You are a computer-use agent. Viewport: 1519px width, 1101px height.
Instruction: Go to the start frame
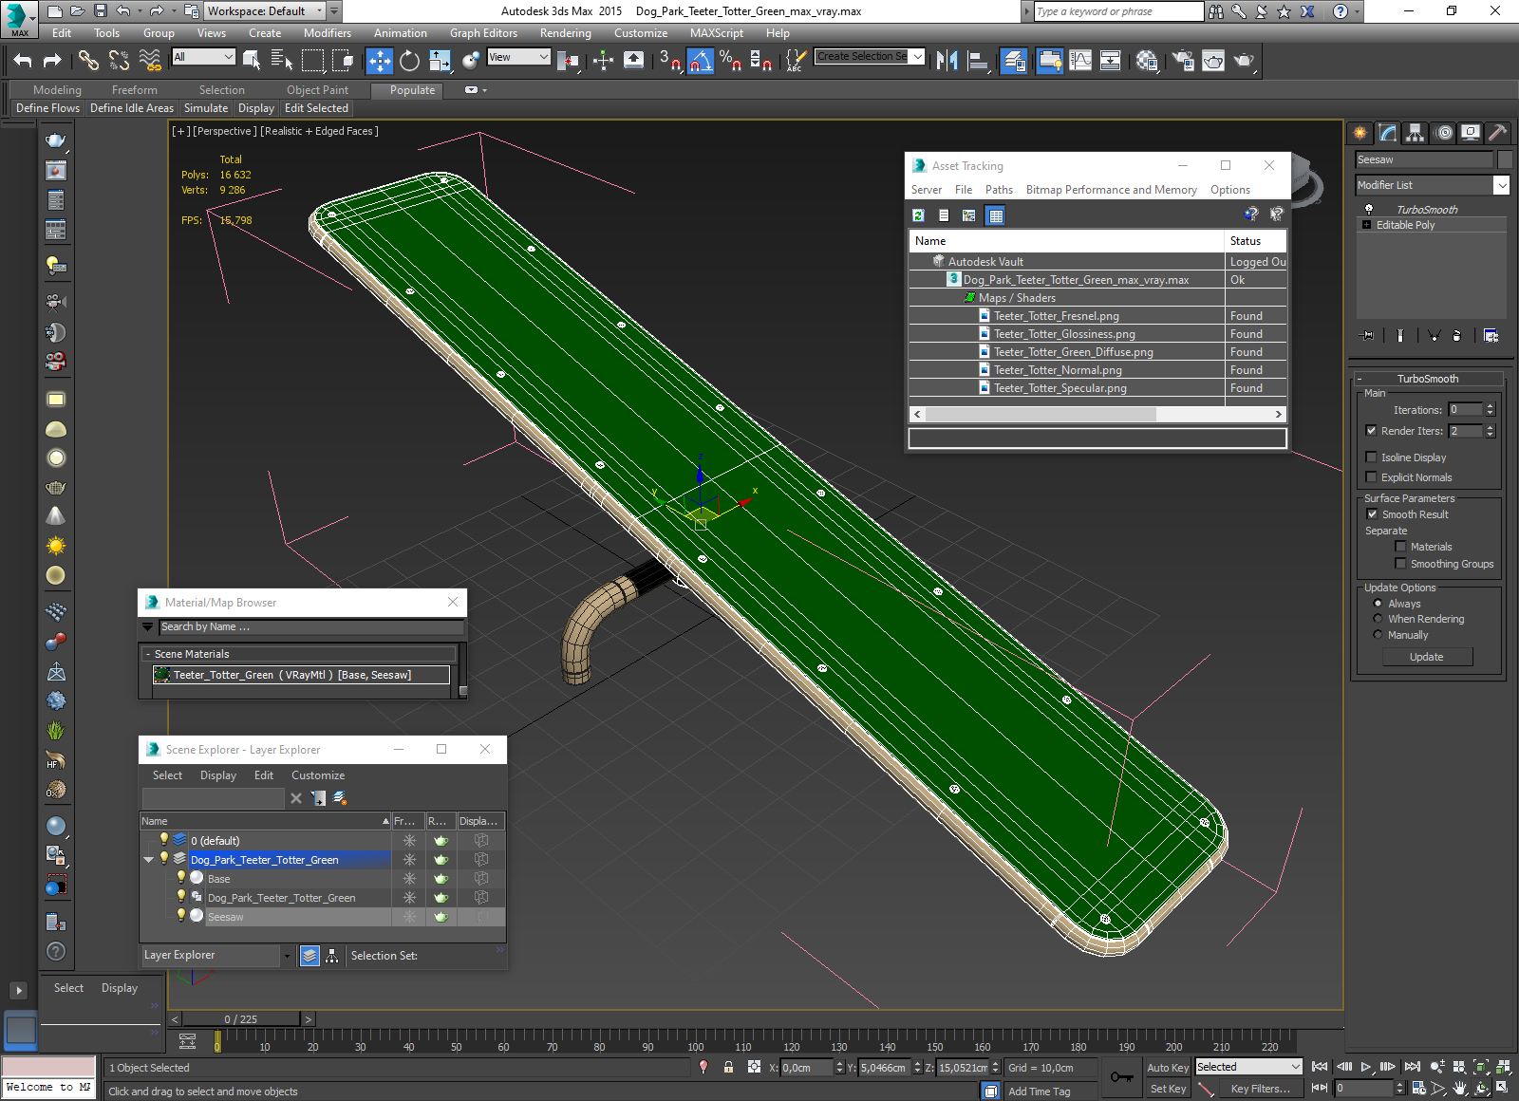(x=1320, y=1067)
